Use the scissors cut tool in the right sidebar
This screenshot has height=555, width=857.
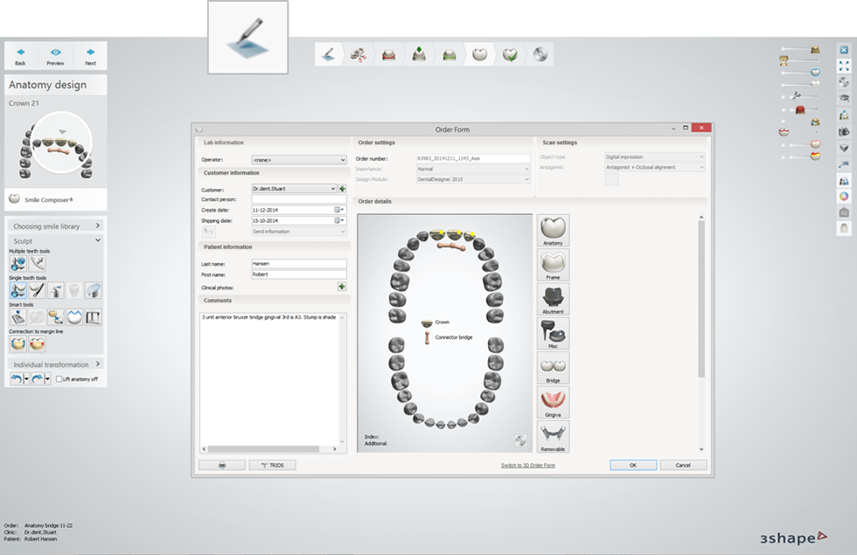tap(796, 96)
